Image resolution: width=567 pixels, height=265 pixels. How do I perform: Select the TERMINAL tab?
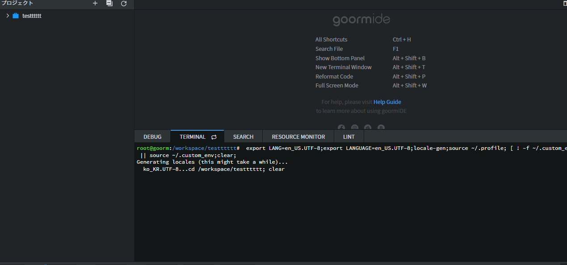193,137
